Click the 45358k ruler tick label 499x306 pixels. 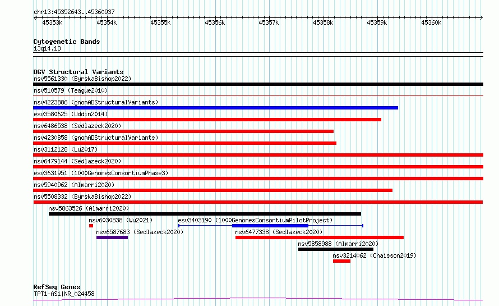tap(323, 22)
